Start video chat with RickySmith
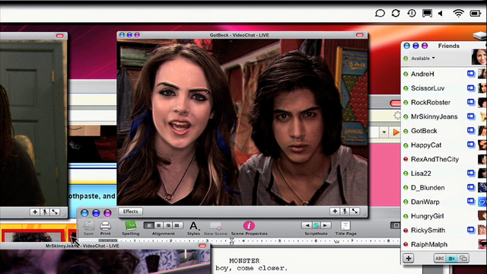Screen dimensions: 487x274 tap(471, 230)
